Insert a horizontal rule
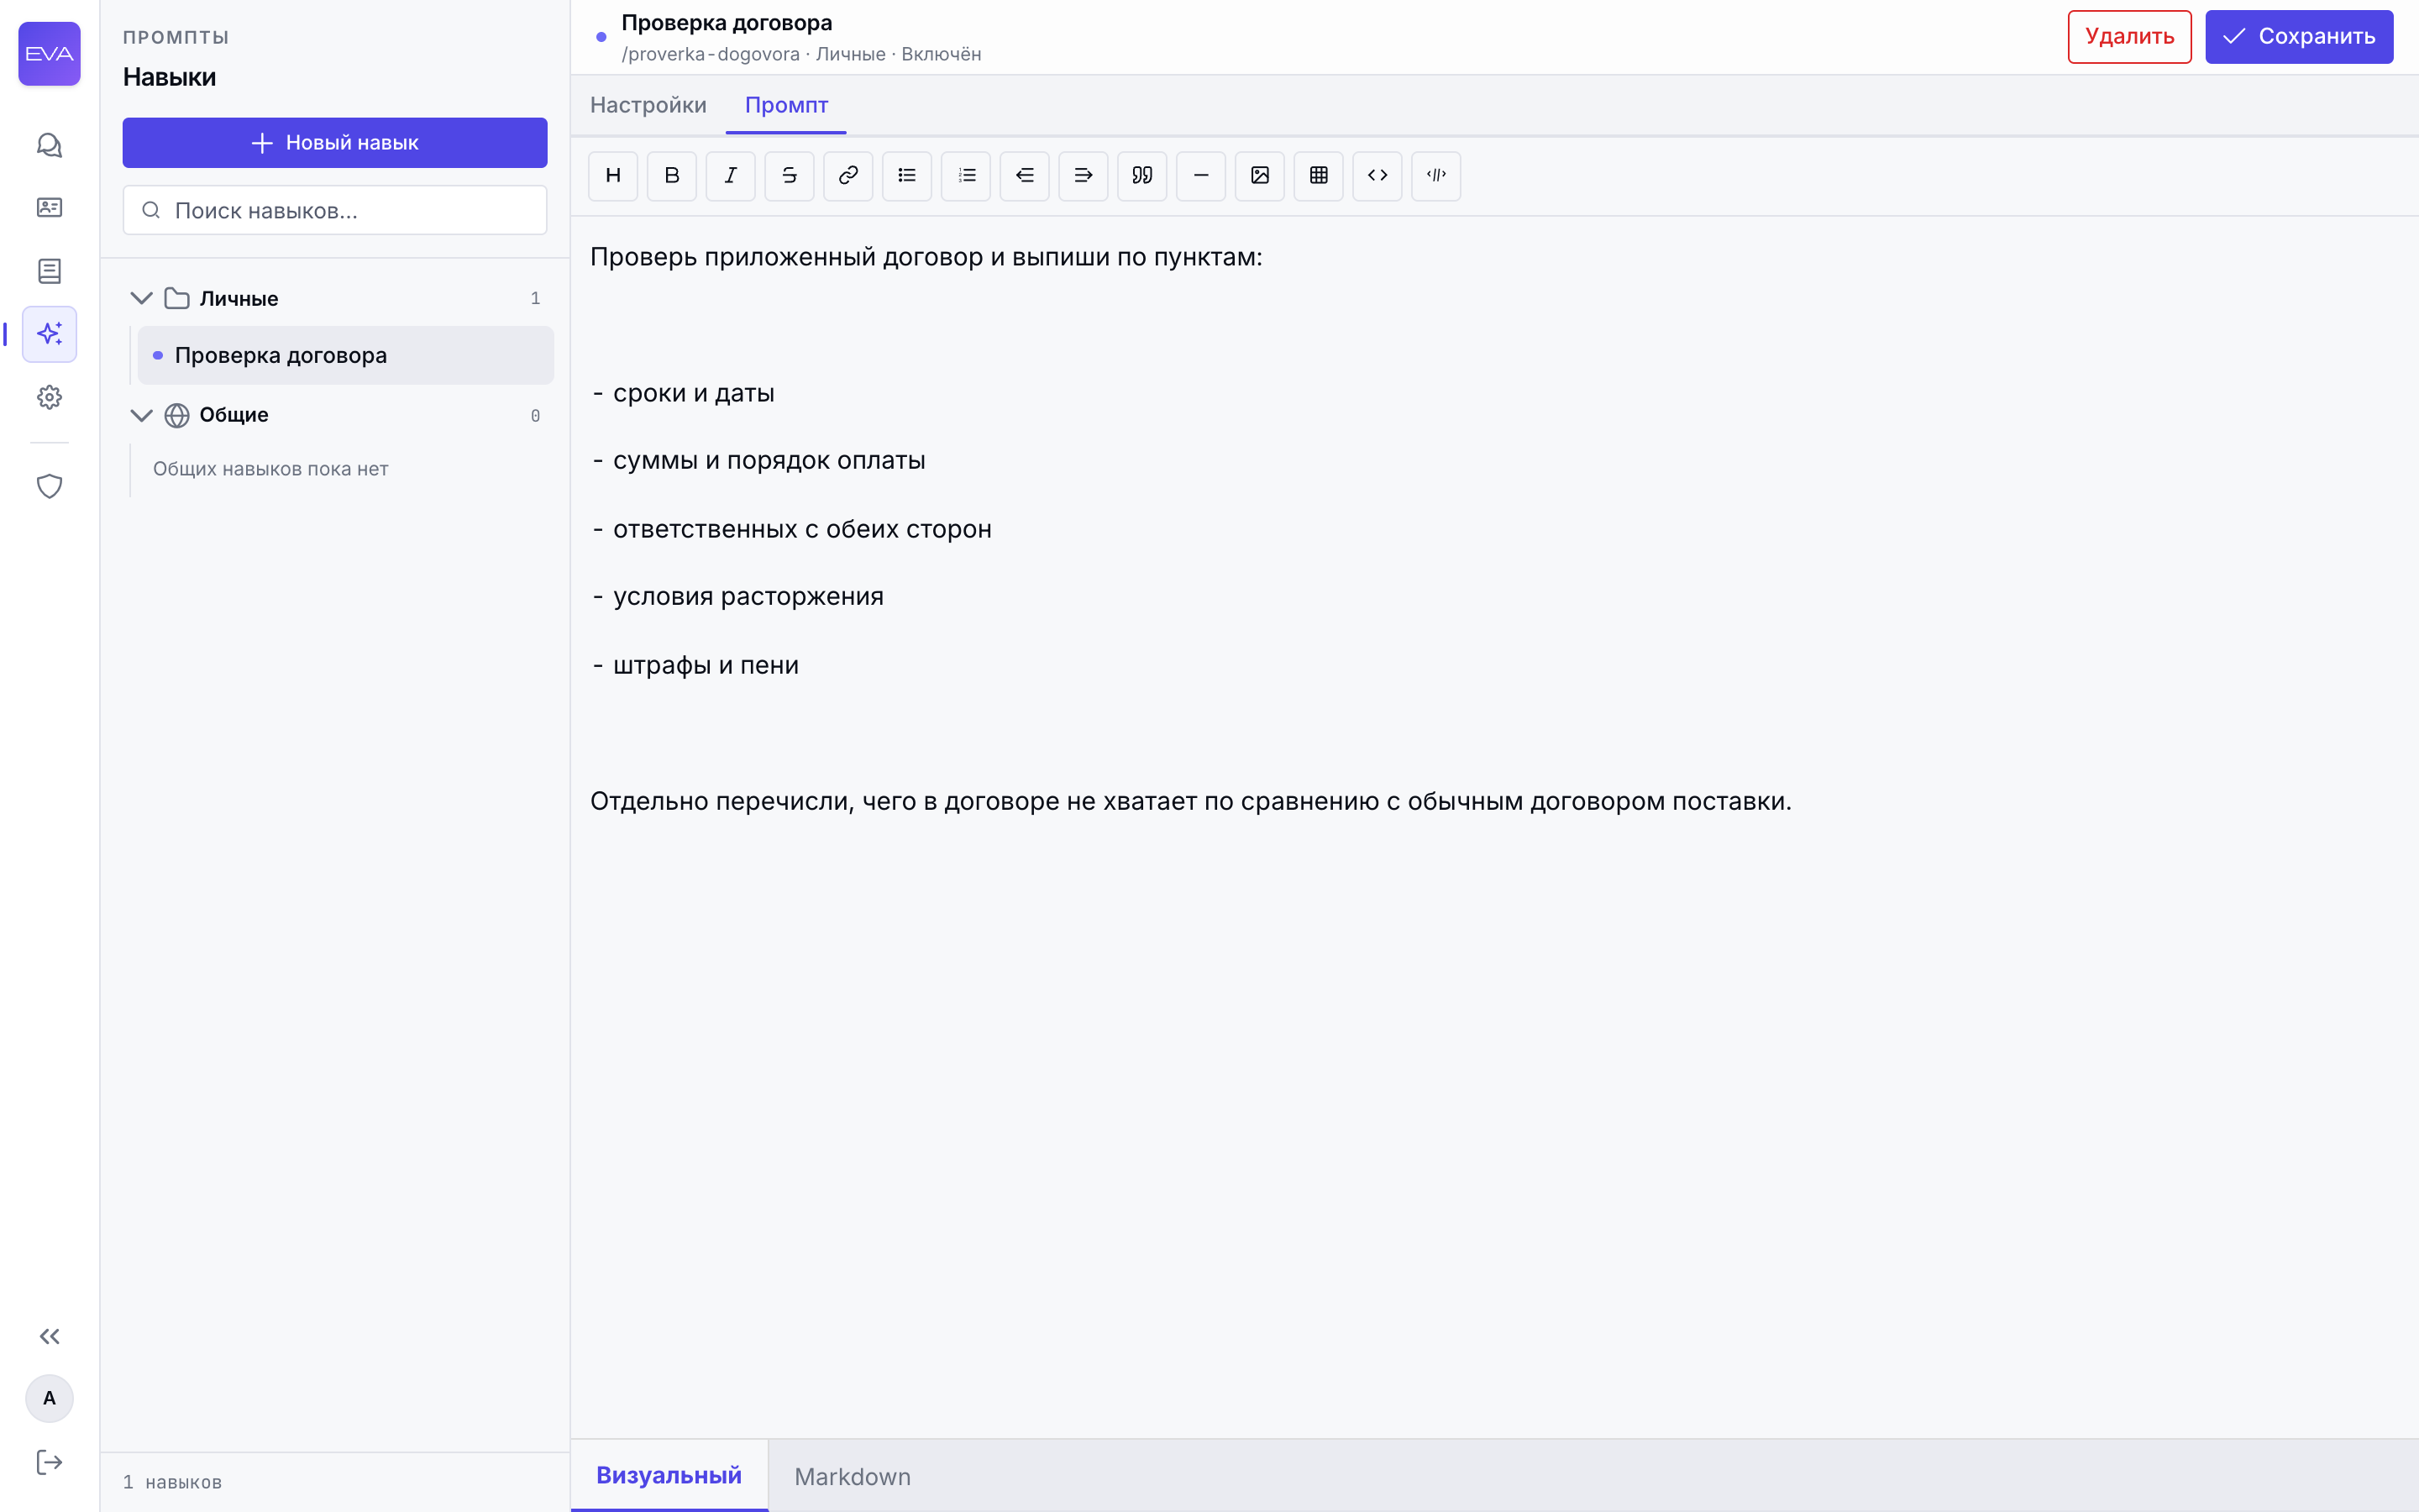Screen dimensions: 2419x1512 pos(1200,176)
